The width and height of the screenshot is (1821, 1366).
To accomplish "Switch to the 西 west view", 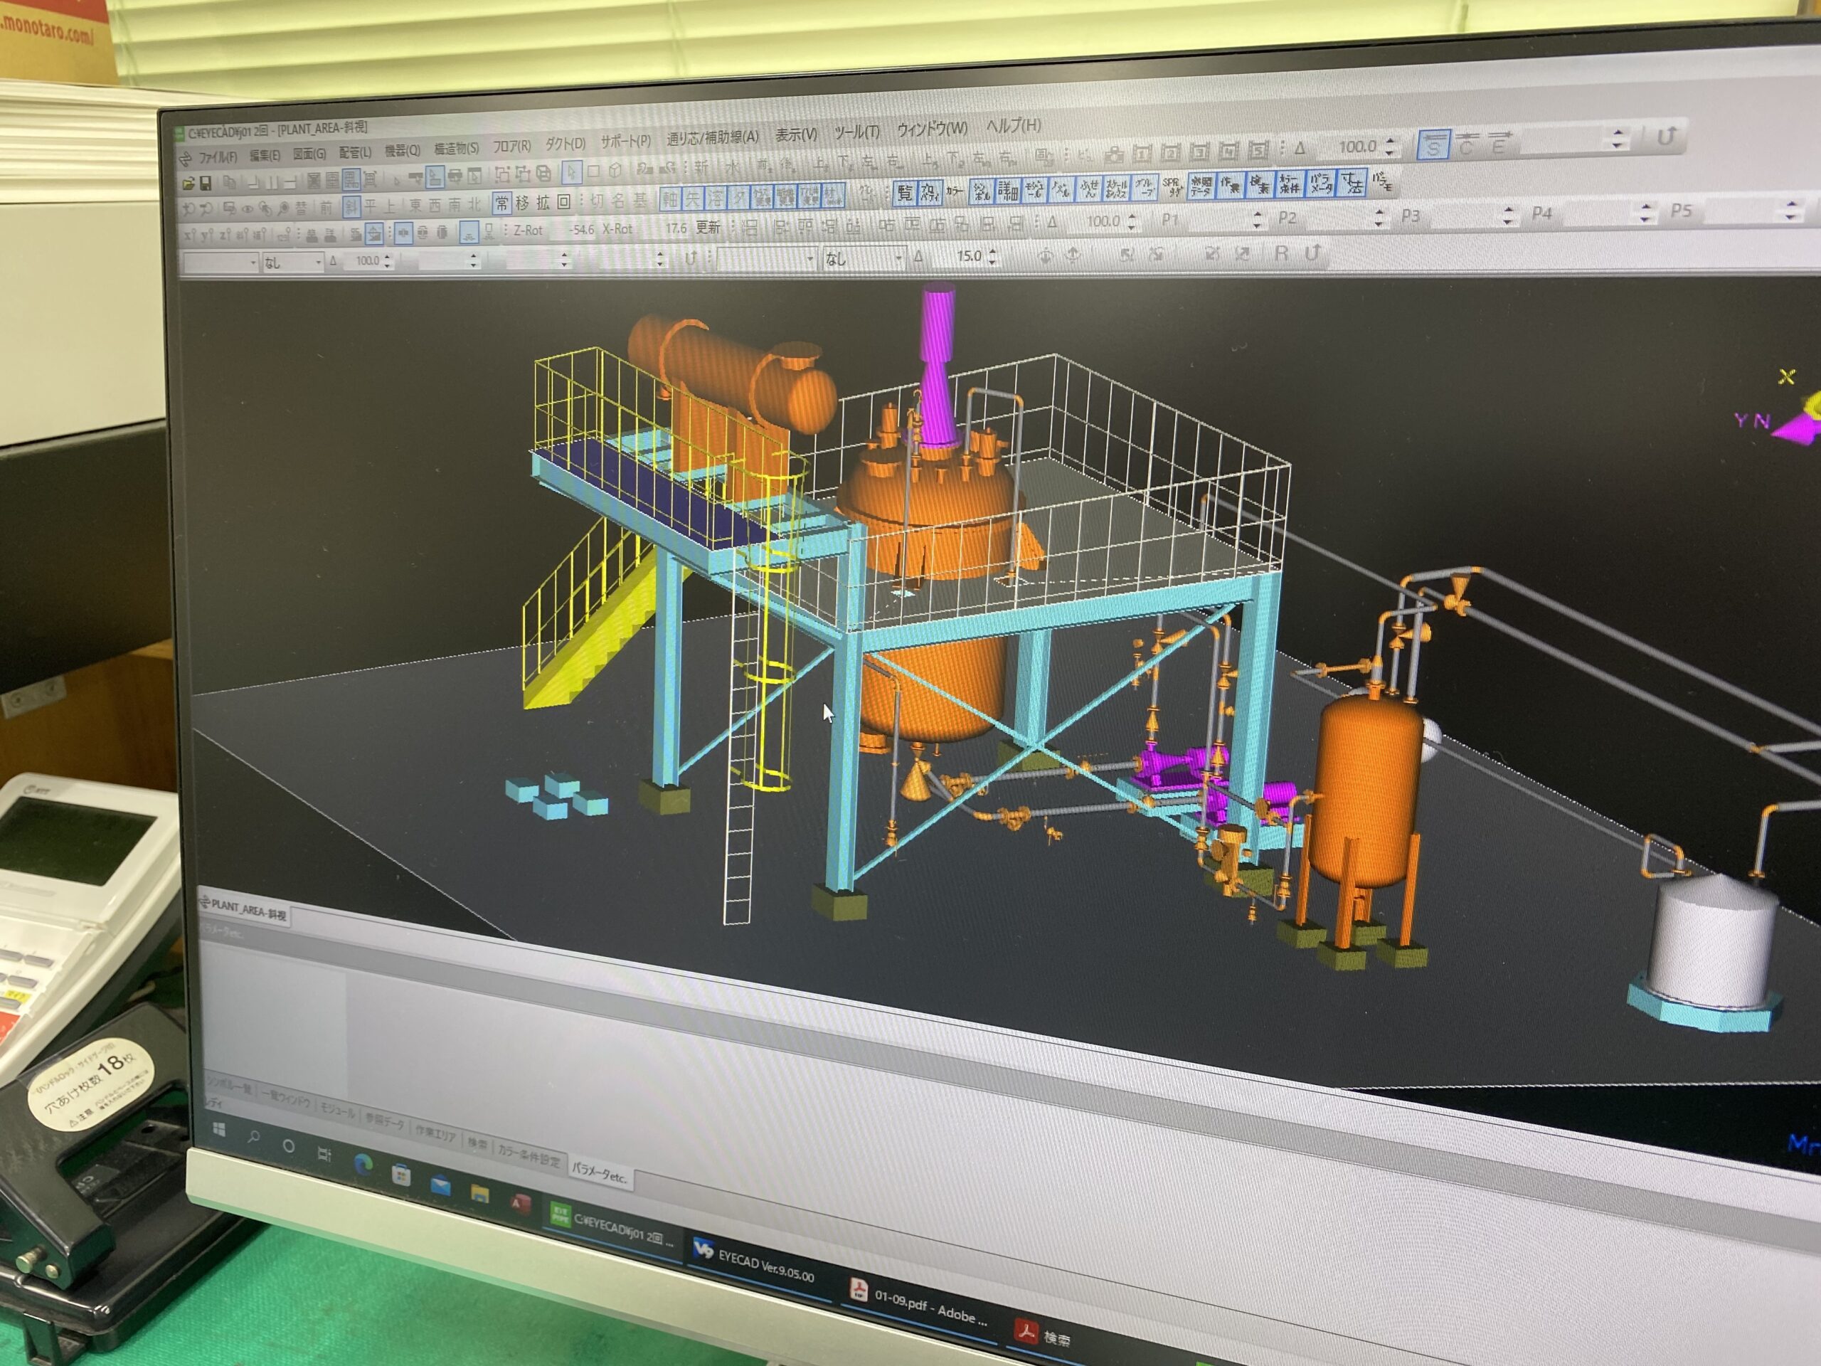I will pyautogui.click(x=435, y=204).
